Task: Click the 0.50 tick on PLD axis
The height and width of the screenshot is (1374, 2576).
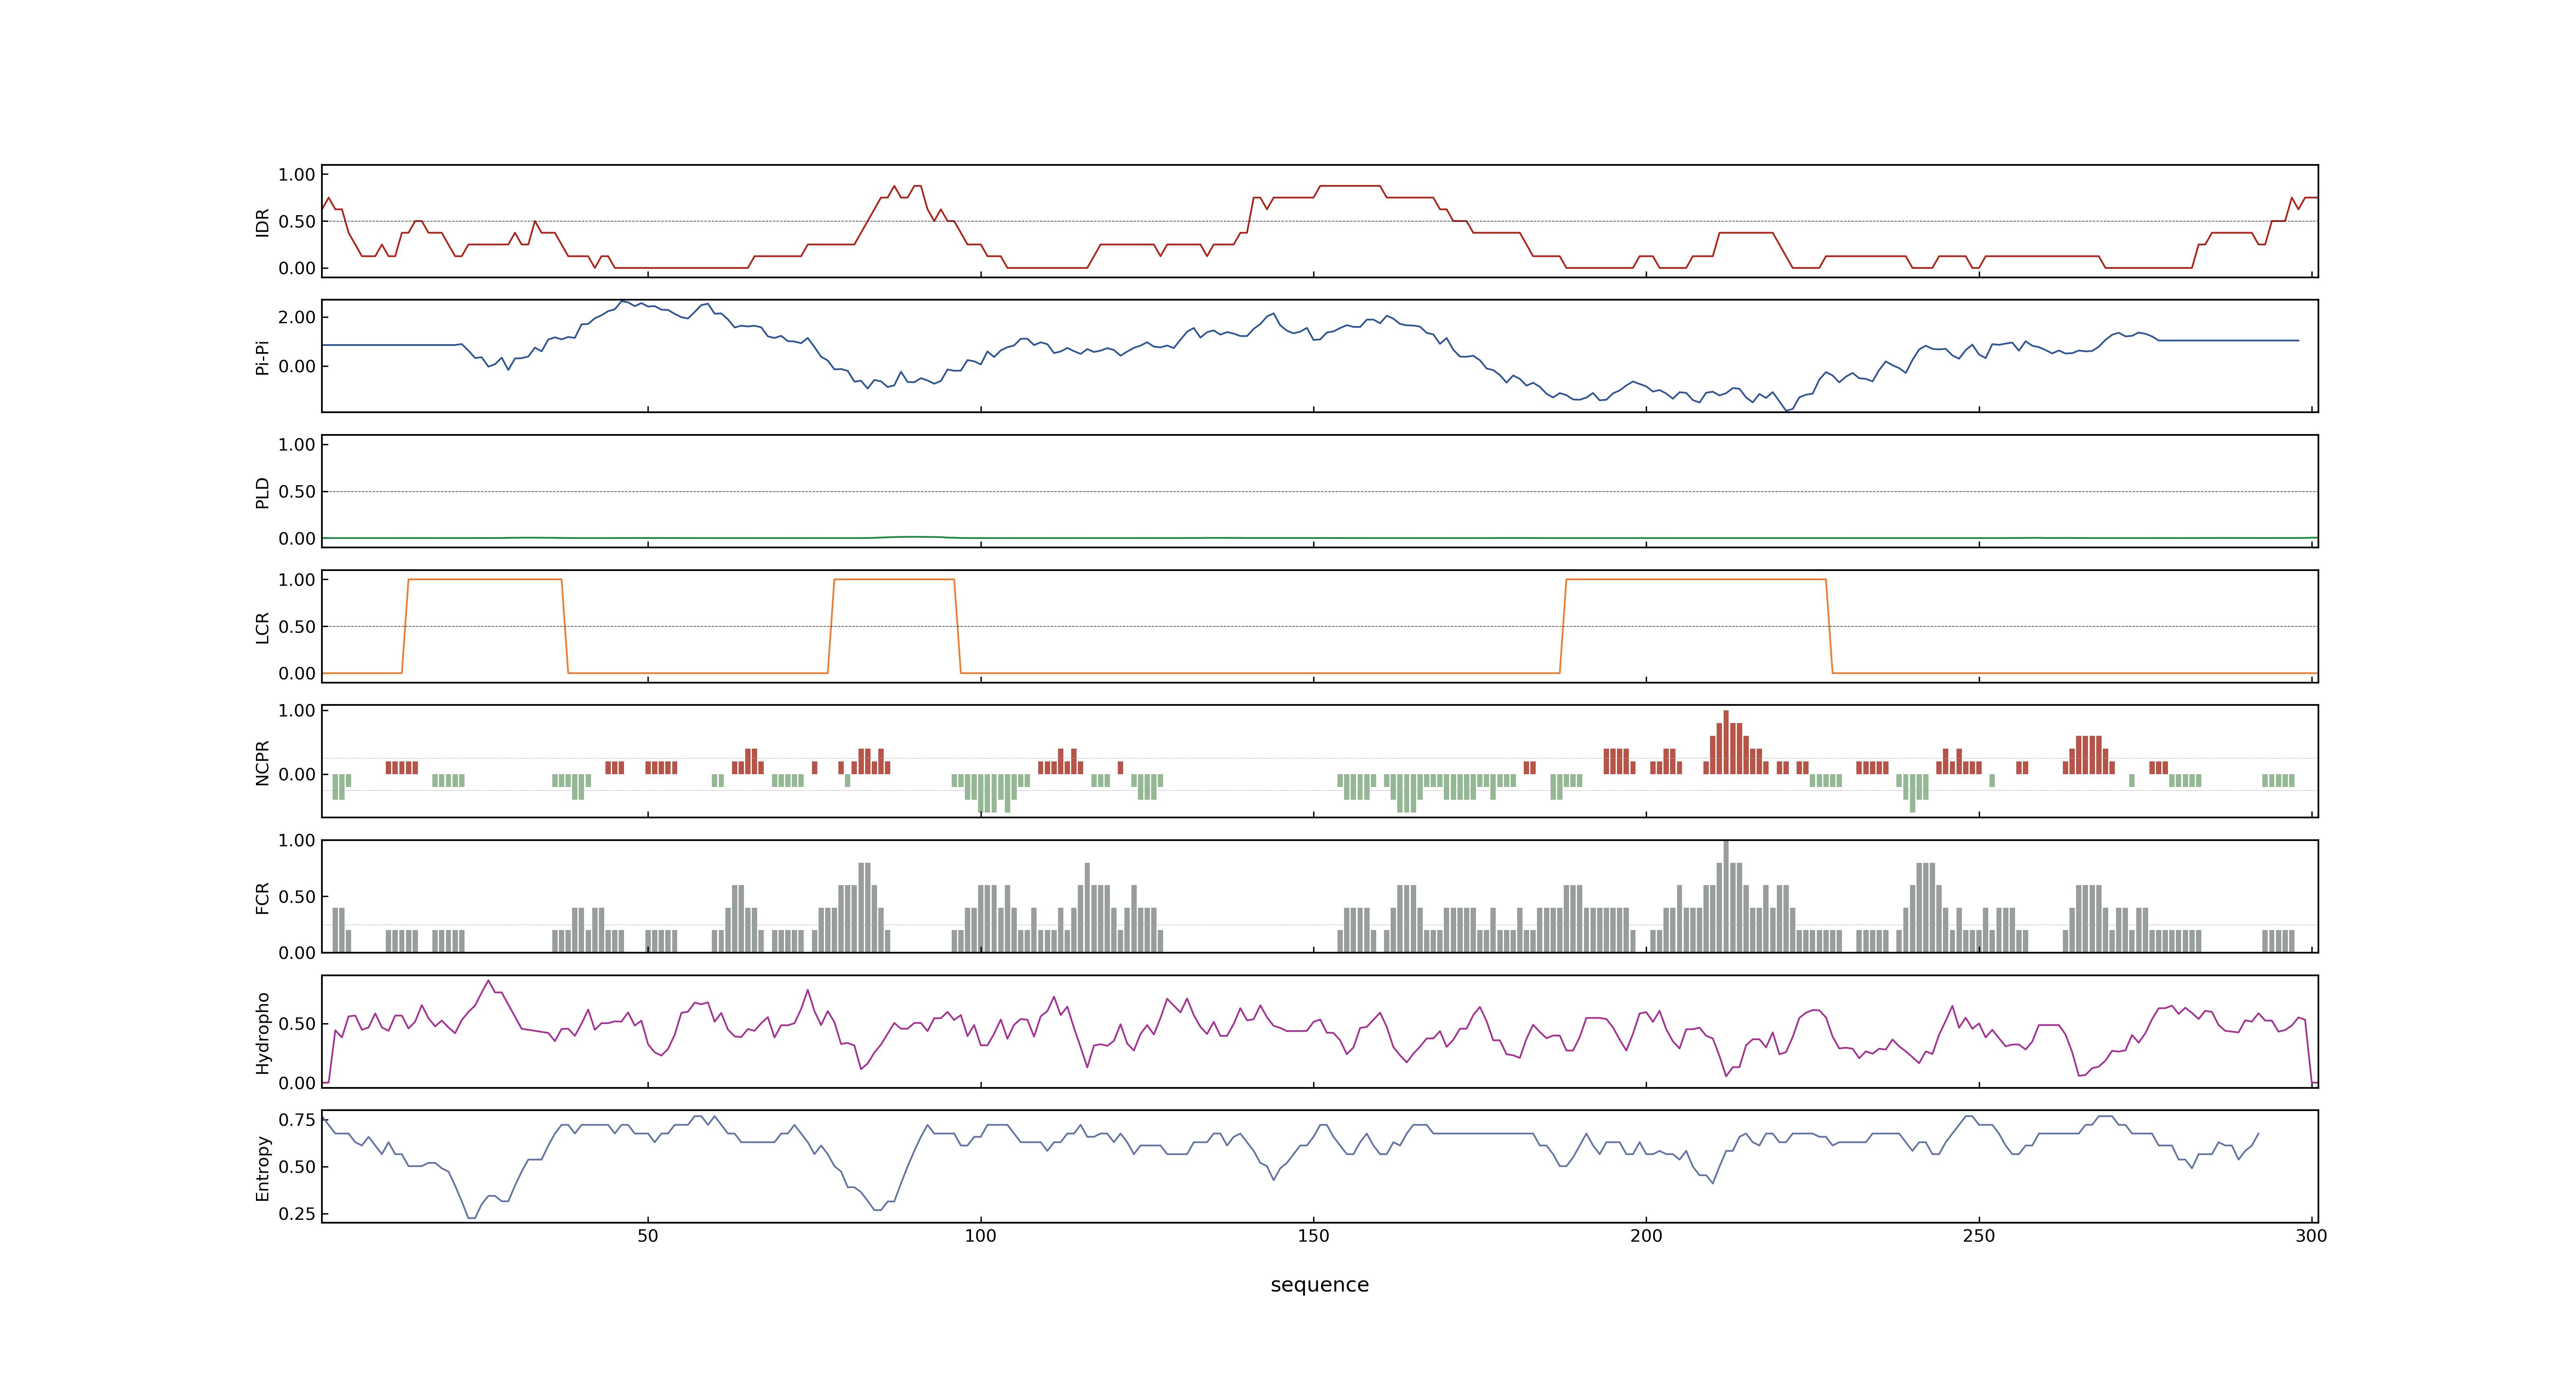Action: tap(297, 491)
